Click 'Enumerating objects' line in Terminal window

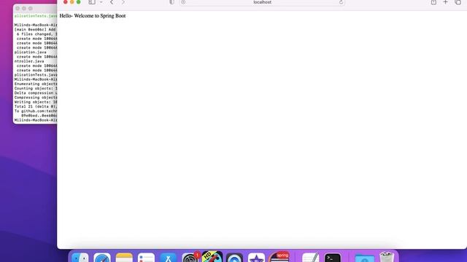pos(36,84)
